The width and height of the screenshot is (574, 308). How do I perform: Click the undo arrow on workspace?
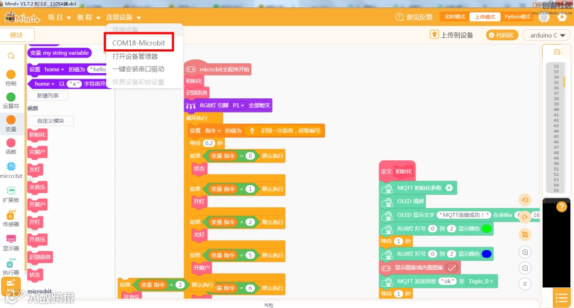tap(525, 200)
